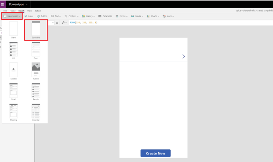Click the gallery next-arrow chevron icon
This screenshot has height=162, width=273.
[x=183, y=57]
